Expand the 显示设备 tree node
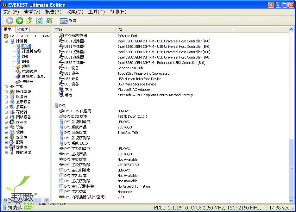The height and width of the screenshot is (212, 296). point(6,102)
